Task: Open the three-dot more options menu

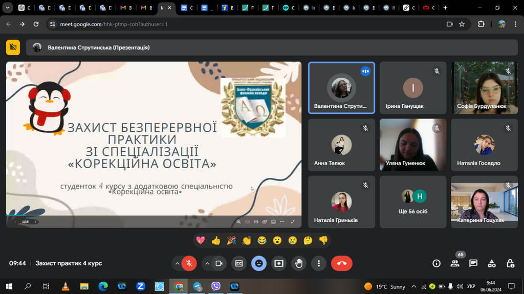Action: [319, 263]
